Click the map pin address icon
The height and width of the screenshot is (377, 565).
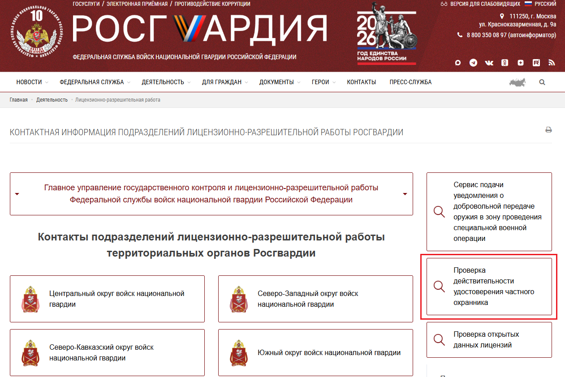(502, 16)
